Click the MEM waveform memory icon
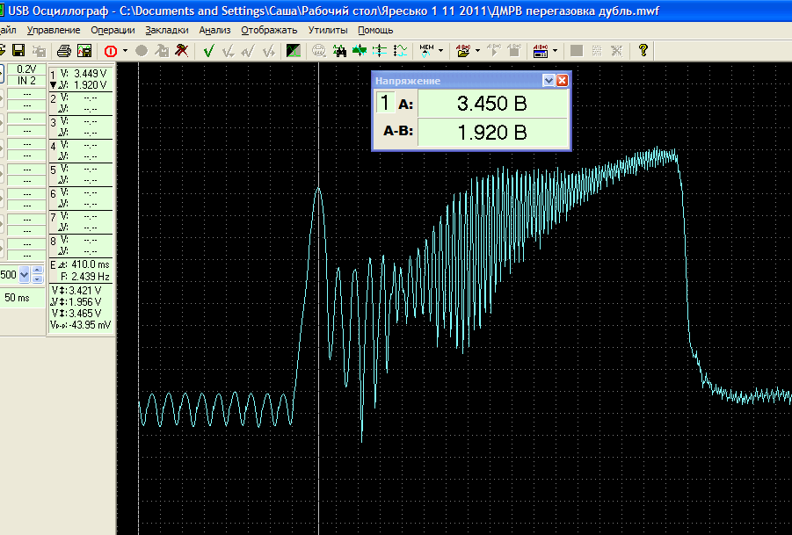The image size is (792, 535). (x=427, y=50)
